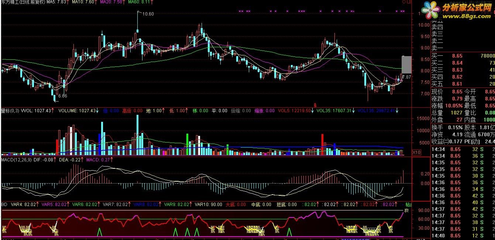Screen dimensions: 495x240
Task: Click the 7.87 price label near the last candle
Action: 406,77
